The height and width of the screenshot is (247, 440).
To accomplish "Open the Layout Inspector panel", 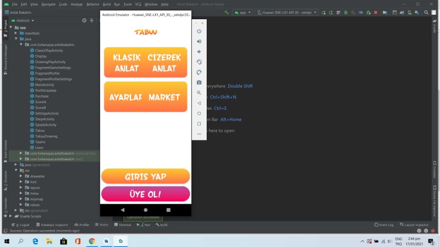I will point(414,224).
